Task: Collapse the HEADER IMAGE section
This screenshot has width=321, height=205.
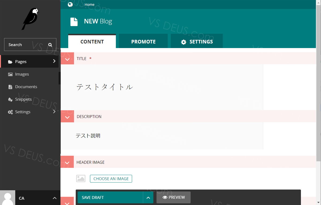Action: click(x=67, y=162)
